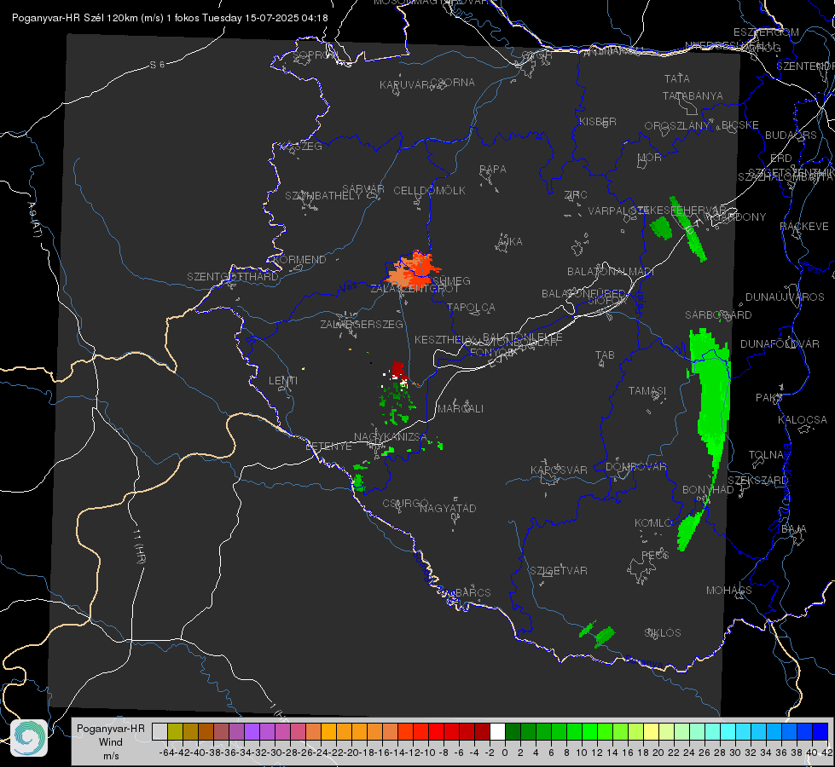Click the 'Poganyvar-HR' legend title

(111, 729)
